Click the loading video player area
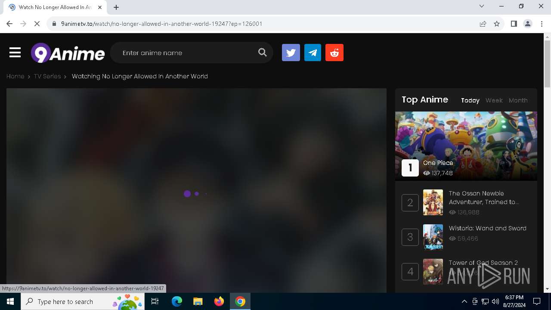 196,190
